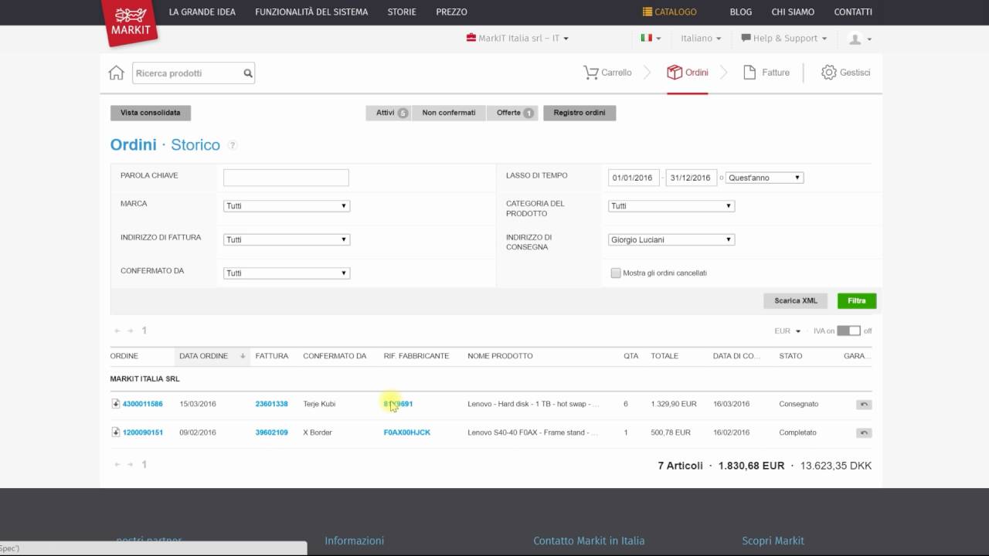Expand order 1200090151 details icon
989x556 pixels.
(x=116, y=432)
